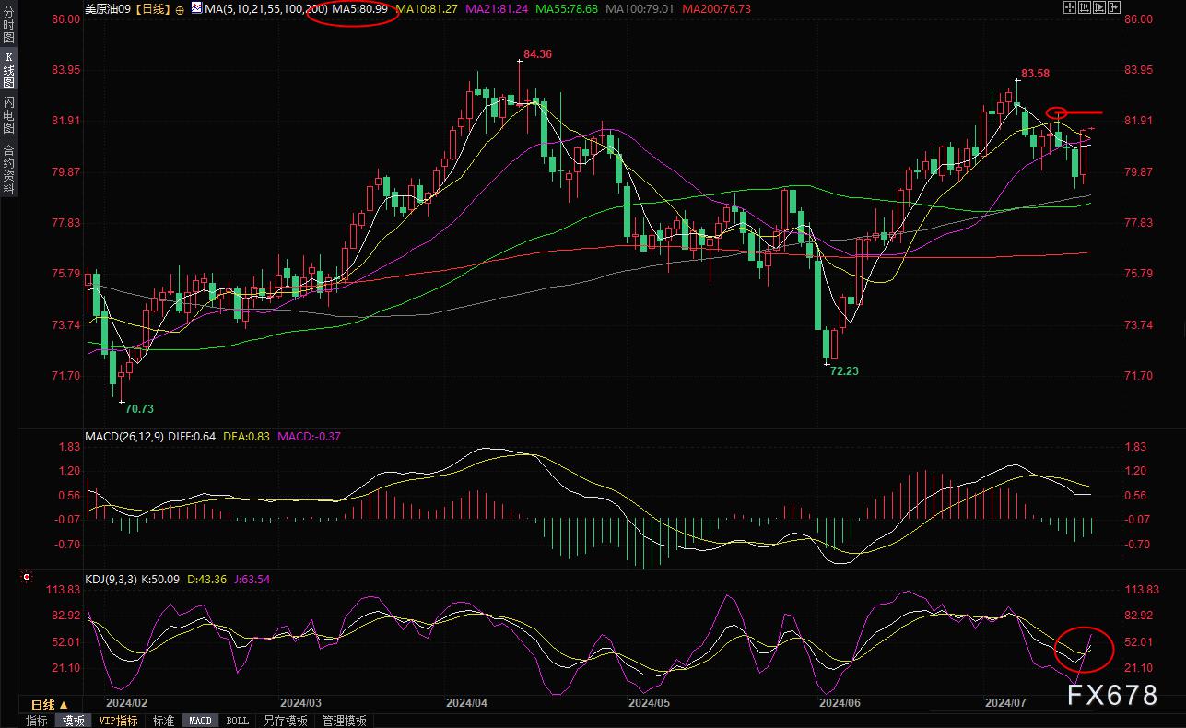The image size is (1186, 728).
Task: Open VIP指标 tab
Action: [118, 721]
